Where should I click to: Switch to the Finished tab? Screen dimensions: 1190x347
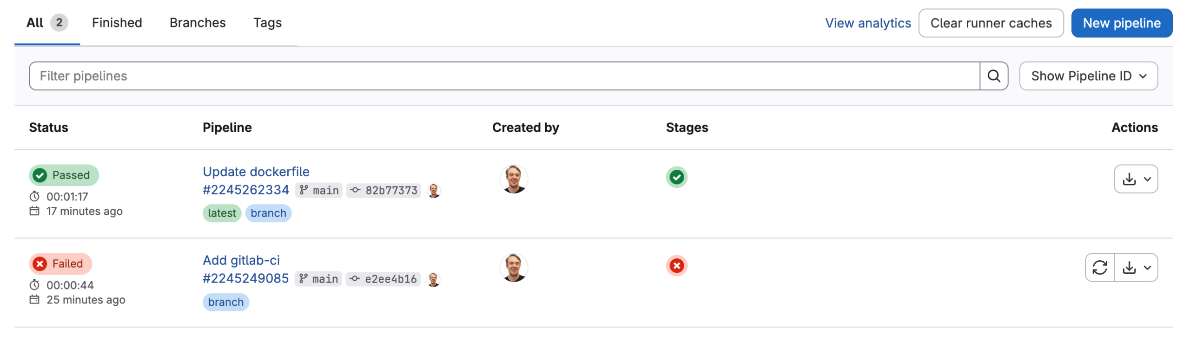(117, 23)
